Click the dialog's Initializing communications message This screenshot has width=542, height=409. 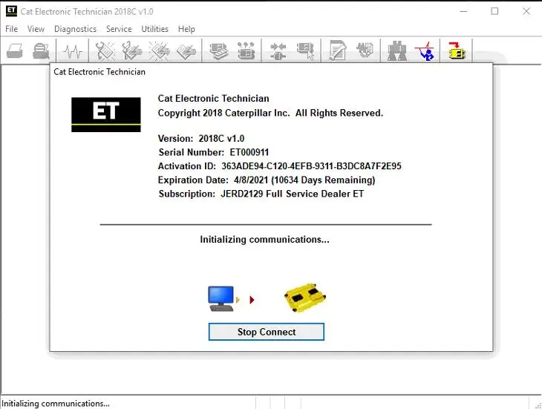click(265, 240)
